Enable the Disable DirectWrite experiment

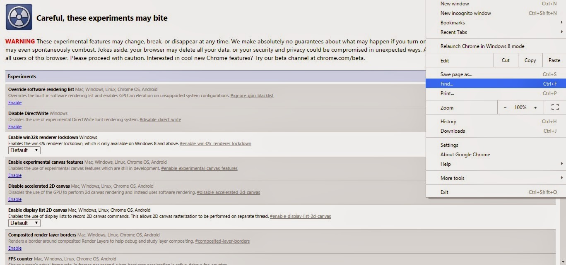tap(15, 127)
